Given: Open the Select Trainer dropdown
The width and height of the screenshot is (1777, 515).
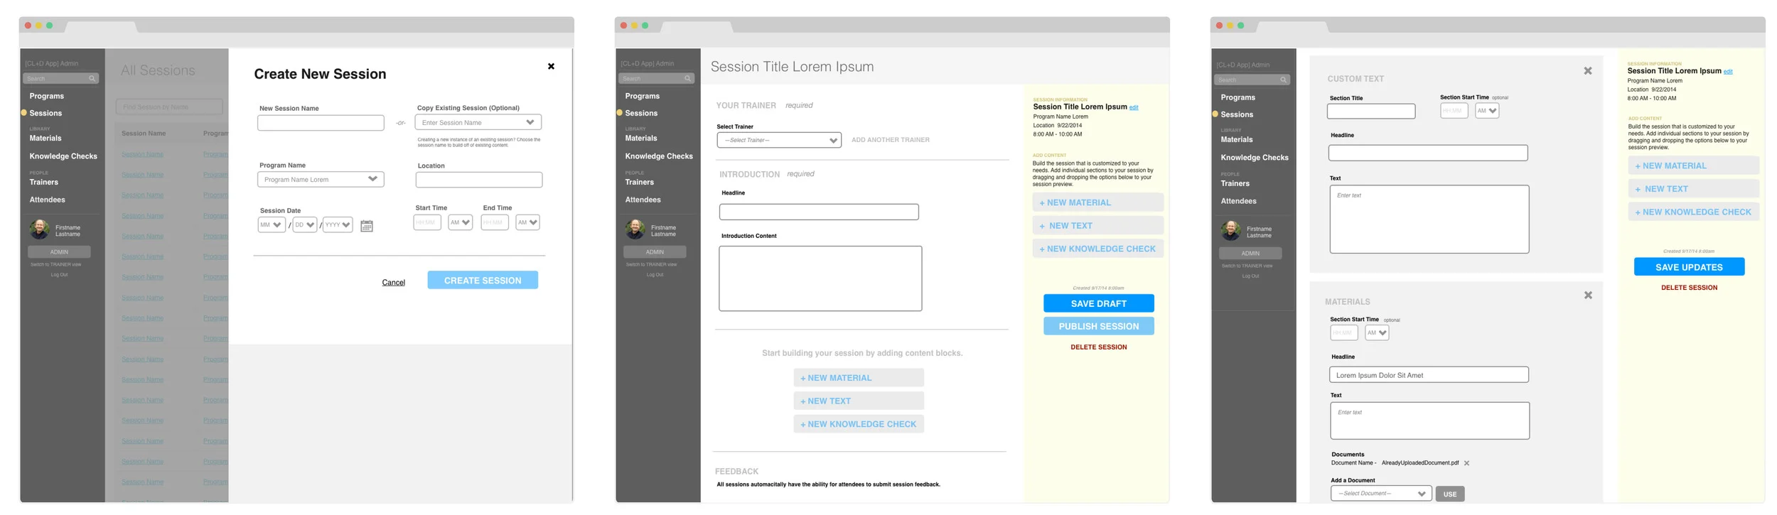Looking at the screenshot, I should tap(780, 140).
